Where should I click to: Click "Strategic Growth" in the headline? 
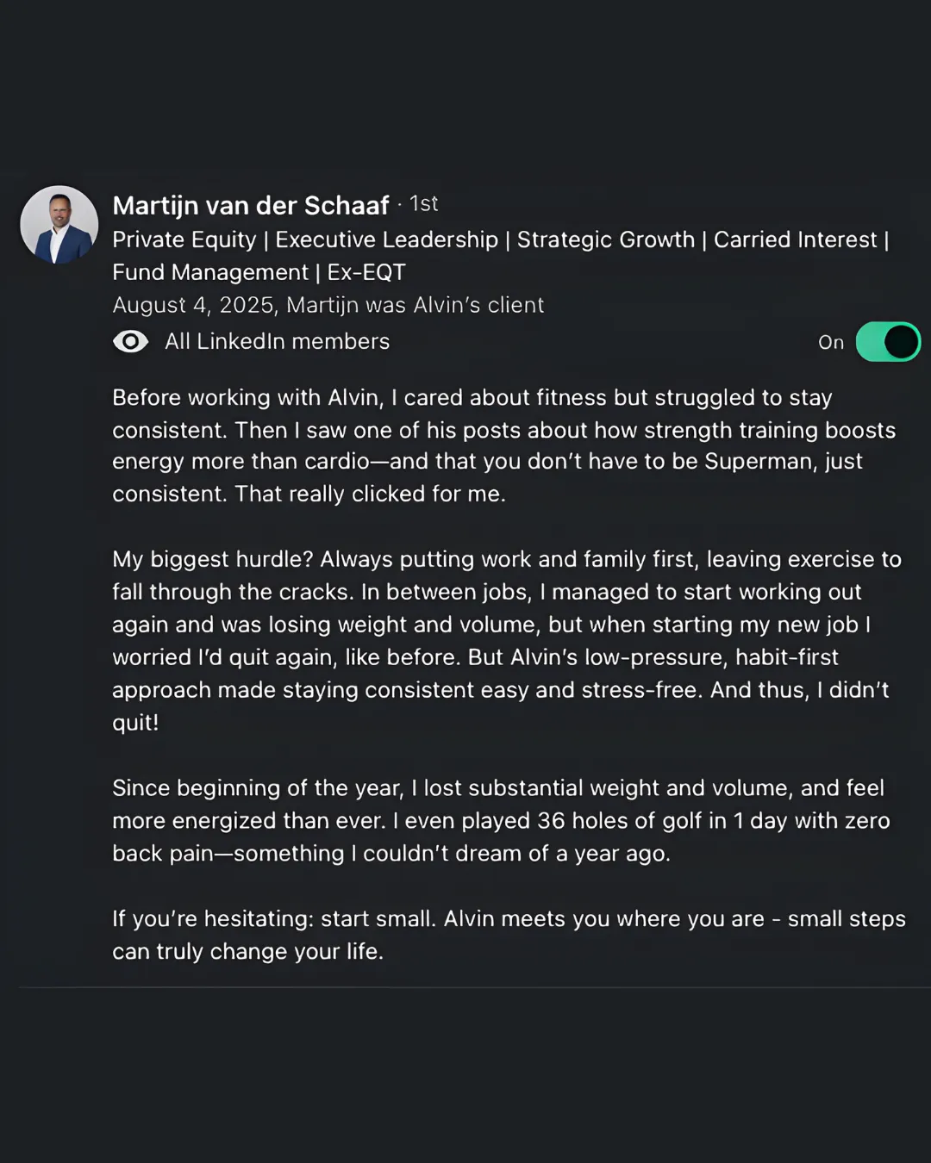tap(605, 239)
